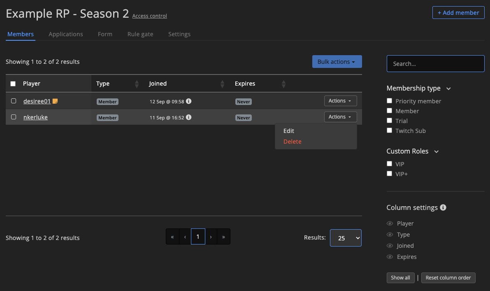
Task: Click the Add member button
Action: 458,13
